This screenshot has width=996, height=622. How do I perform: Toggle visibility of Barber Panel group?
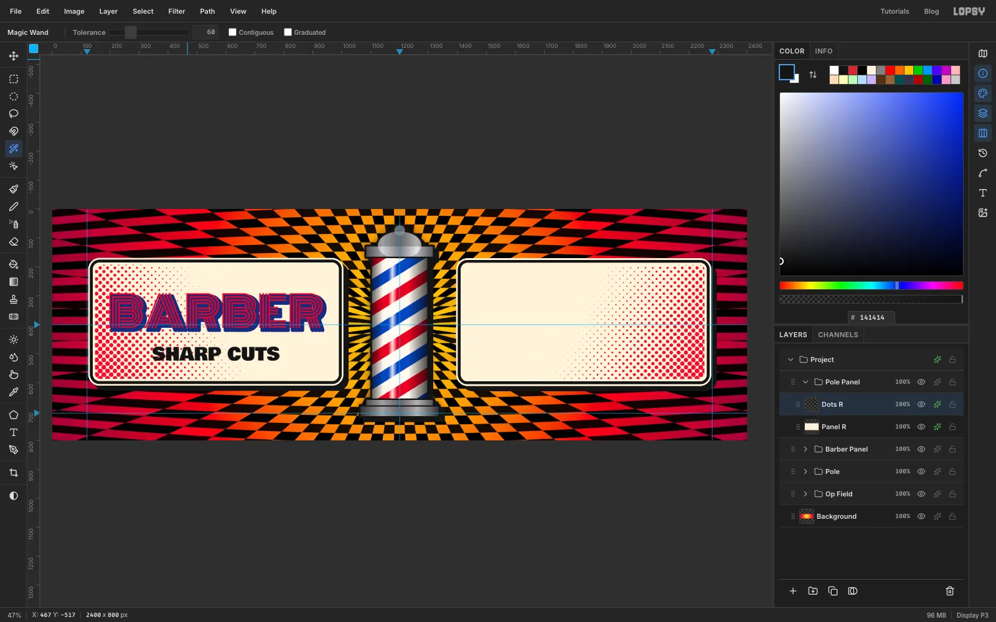(x=921, y=449)
